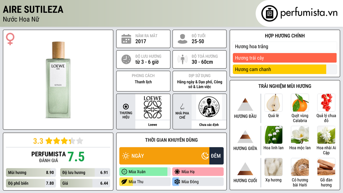The image size is (343, 193).
Task: Click the Trải nghiệm mùi hương heading
Action: [285, 86]
